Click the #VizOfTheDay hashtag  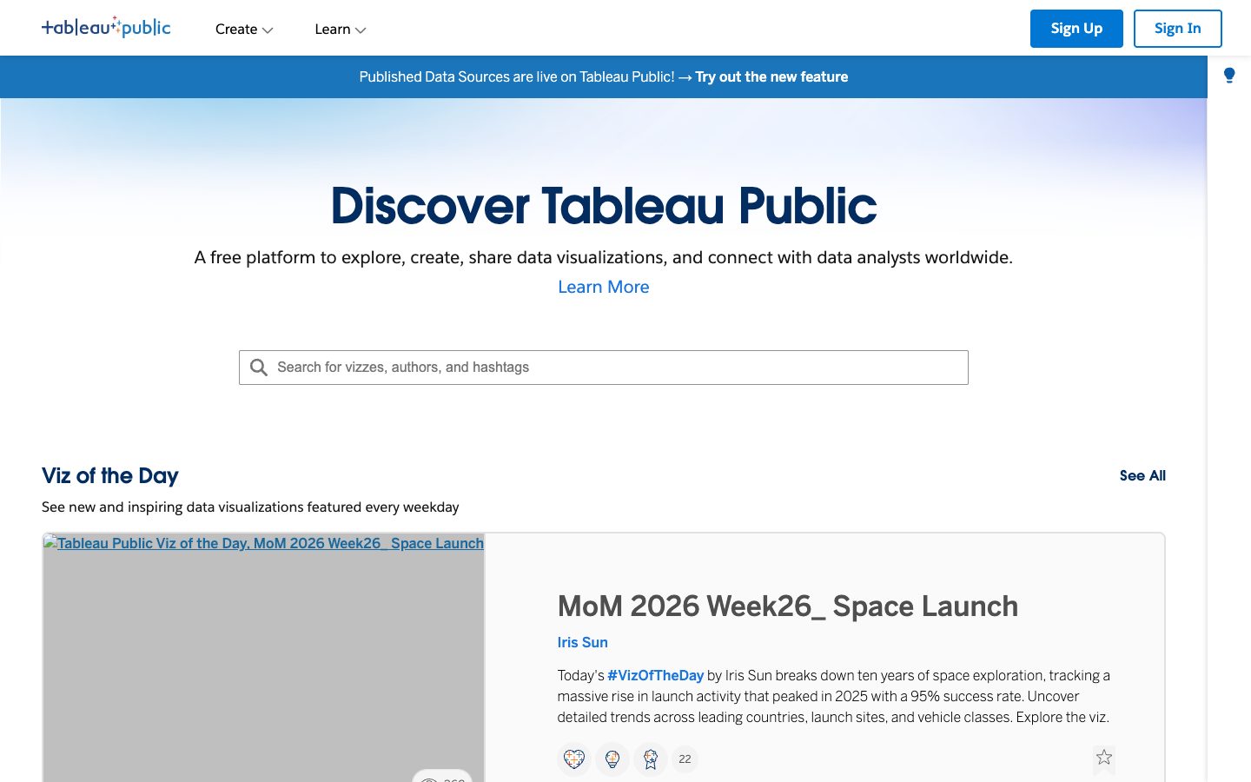[x=655, y=675]
